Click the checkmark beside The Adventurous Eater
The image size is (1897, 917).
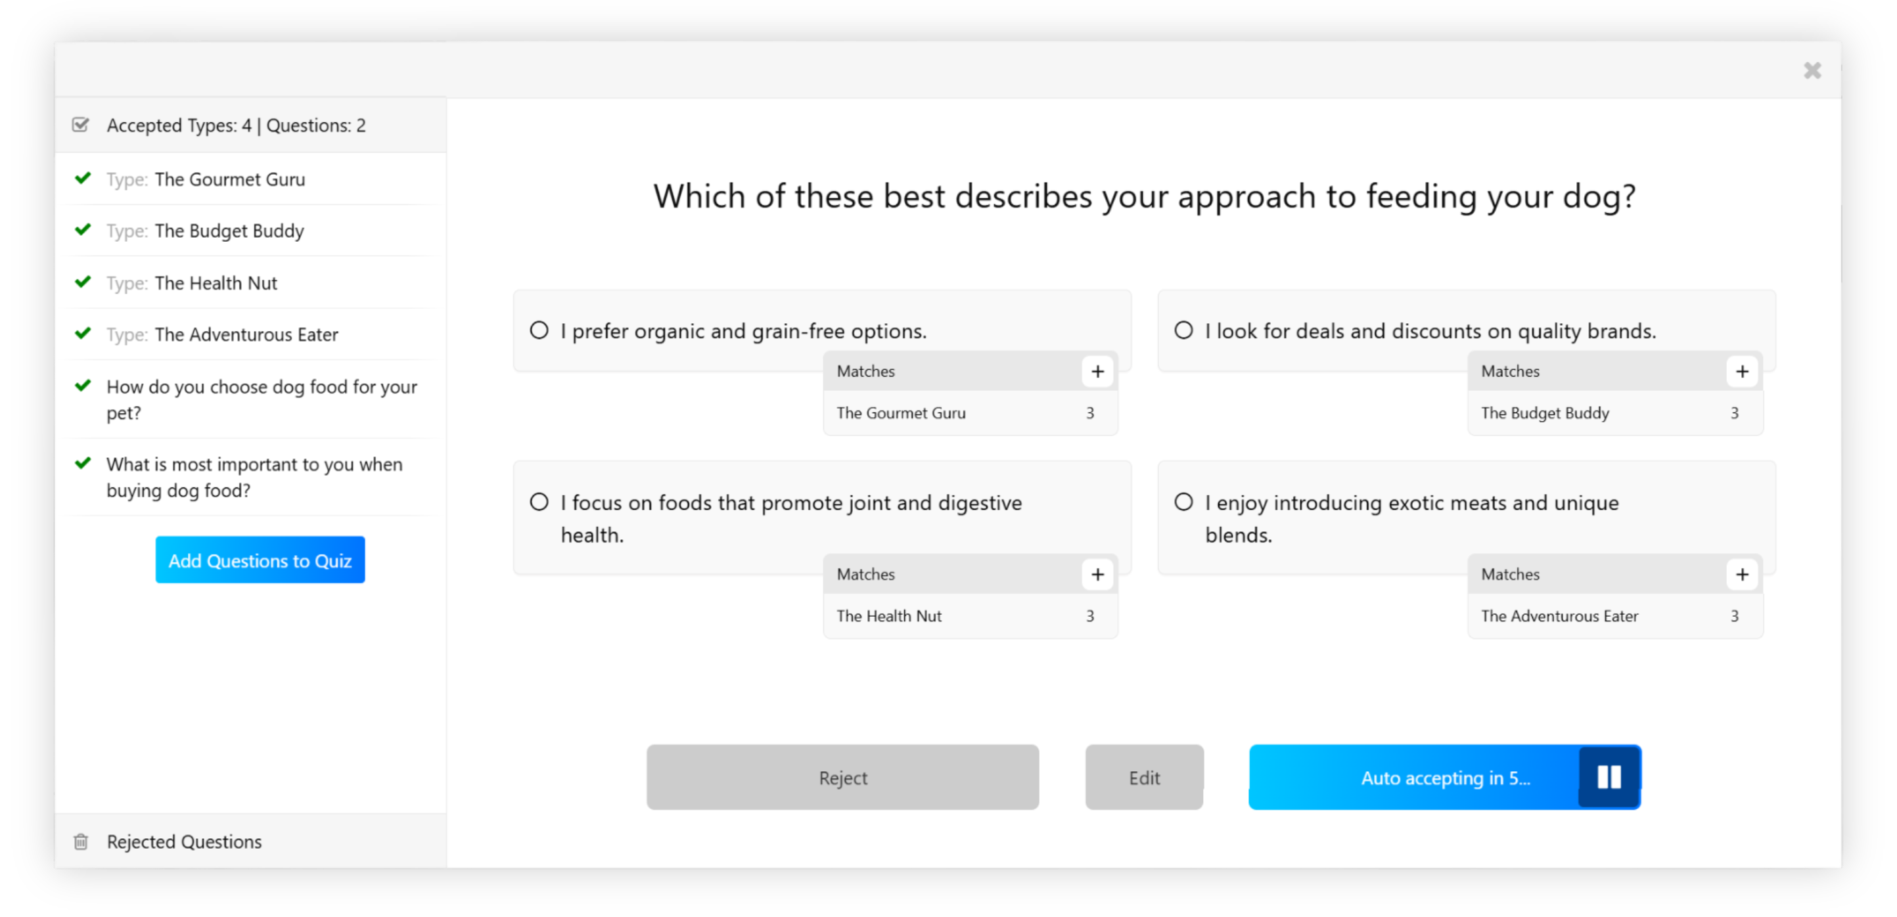[83, 334]
